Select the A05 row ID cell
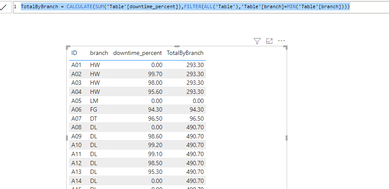 [76, 101]
